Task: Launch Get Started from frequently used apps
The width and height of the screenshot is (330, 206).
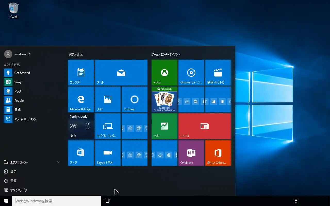Action: point(32,73)
